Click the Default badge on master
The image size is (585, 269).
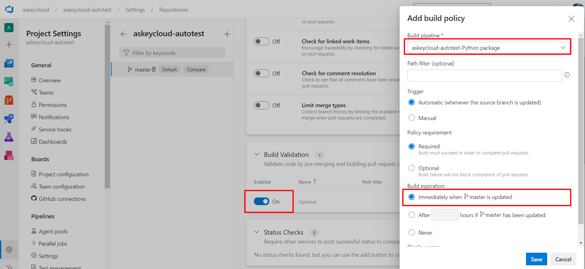[169, 70]
